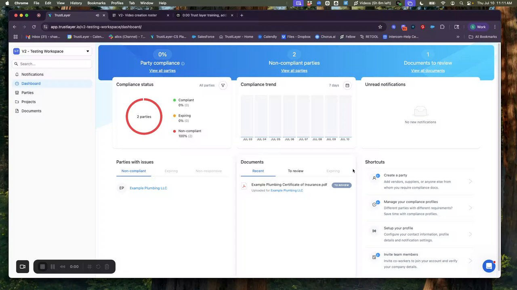Open the Setup your profile arrow

coord(471,234)
